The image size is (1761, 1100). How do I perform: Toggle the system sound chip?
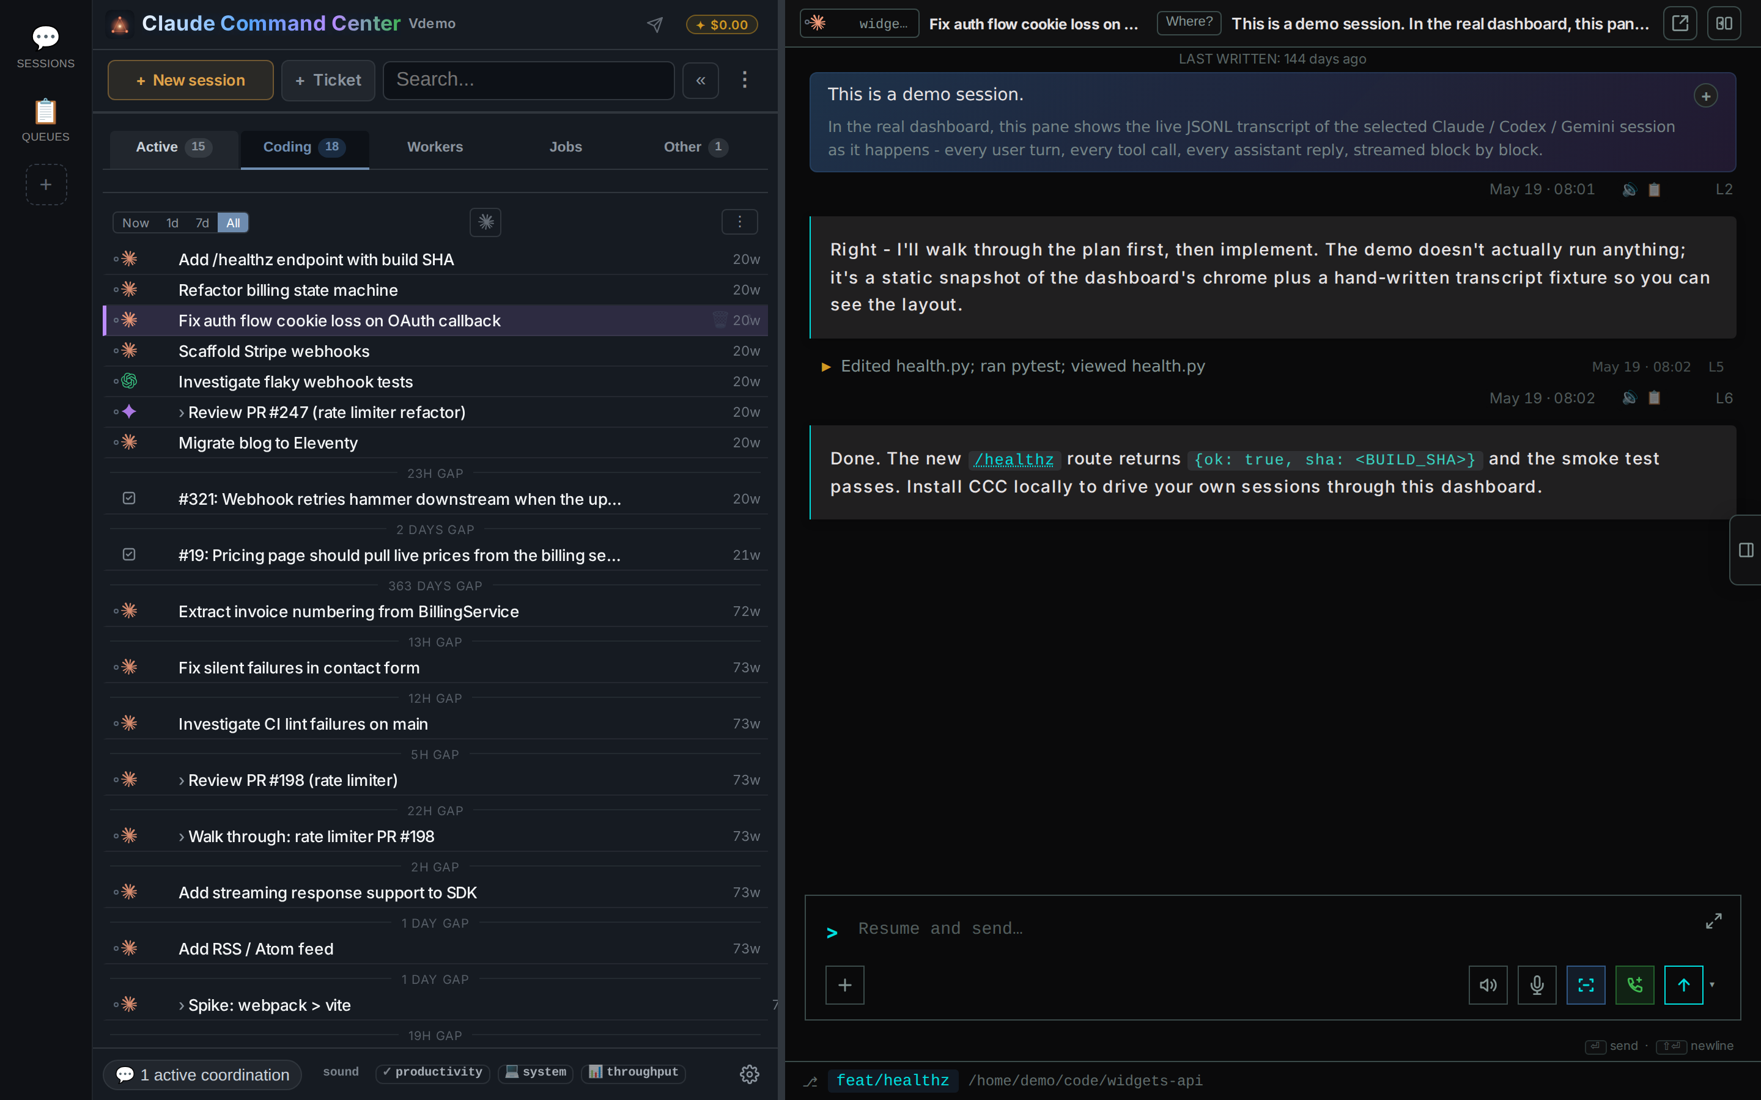pos(536,1072)
